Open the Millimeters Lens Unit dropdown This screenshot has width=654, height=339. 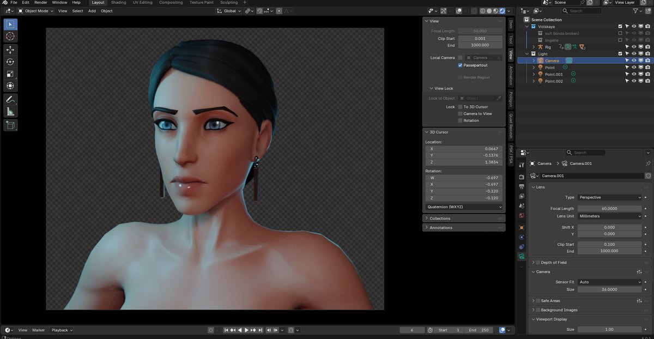pos(610,216)
